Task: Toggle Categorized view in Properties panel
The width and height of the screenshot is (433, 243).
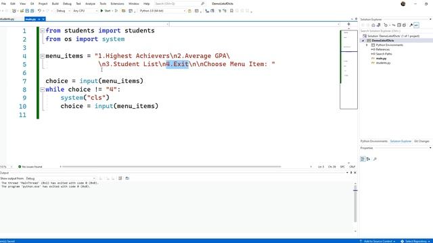Action: [363, 159]
